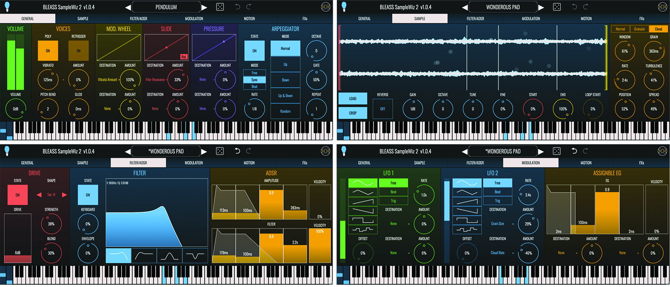Select sine waveform for LFO 1
Viewport: 670px width, 287px height.
363,183
